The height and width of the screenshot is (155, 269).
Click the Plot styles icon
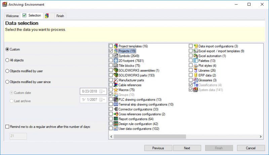point(196,66)
